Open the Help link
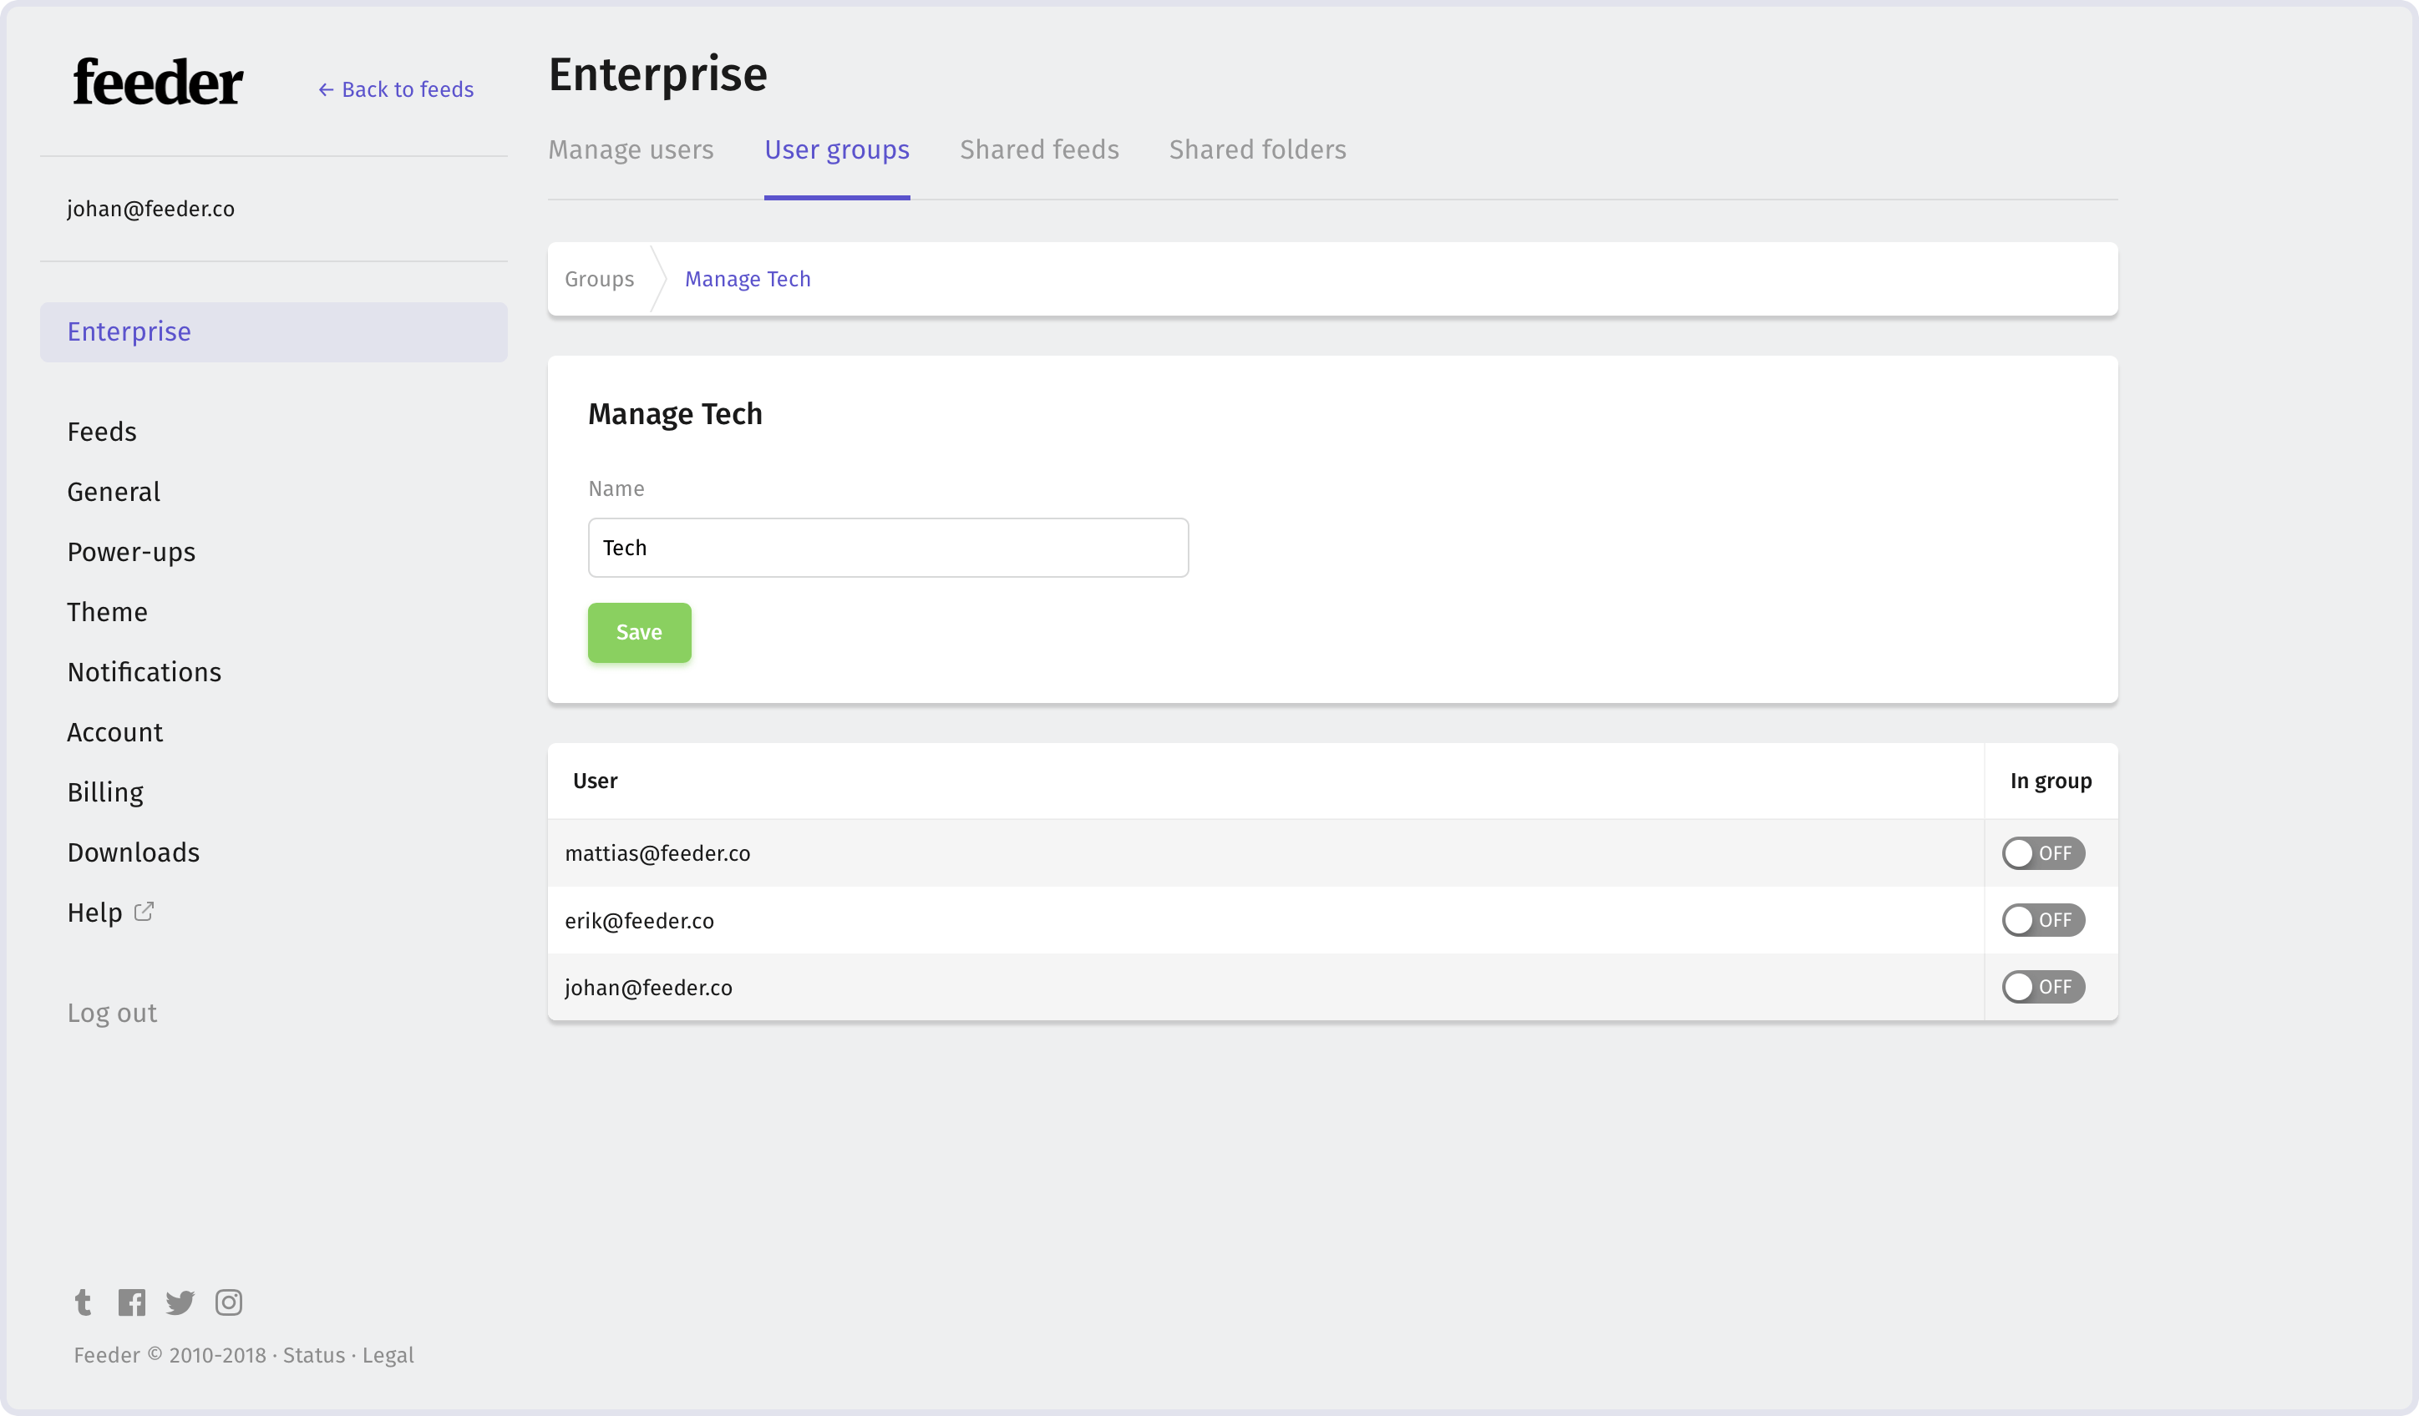The image size is (2419, 1416). [95, 913]
